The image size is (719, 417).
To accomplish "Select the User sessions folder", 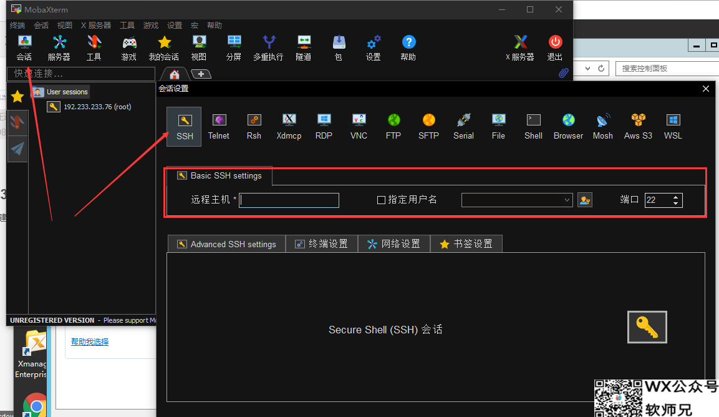I will [60, 92].
